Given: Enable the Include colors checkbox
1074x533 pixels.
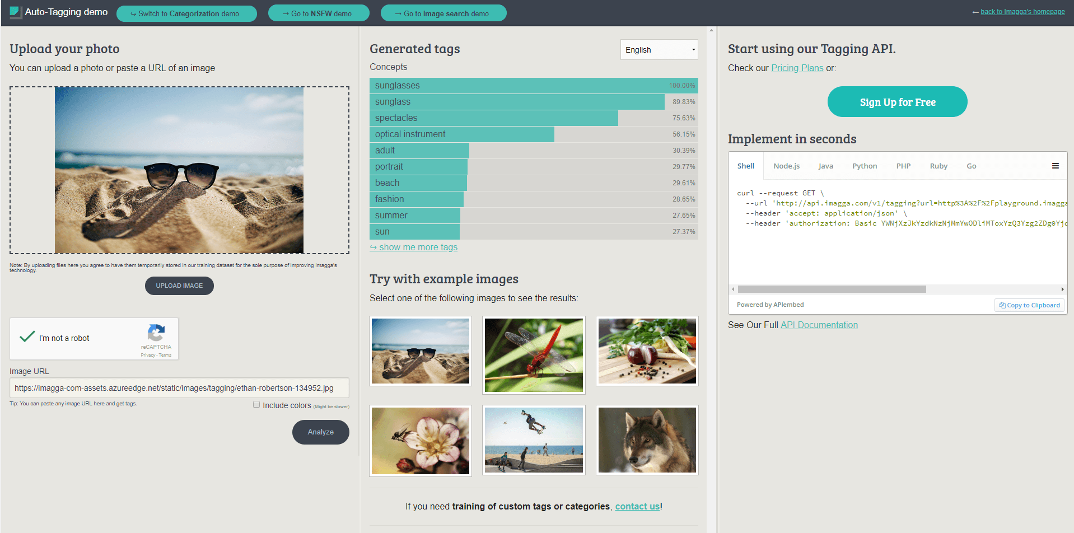Looking at the screenshot, I should tap(256, 404).
